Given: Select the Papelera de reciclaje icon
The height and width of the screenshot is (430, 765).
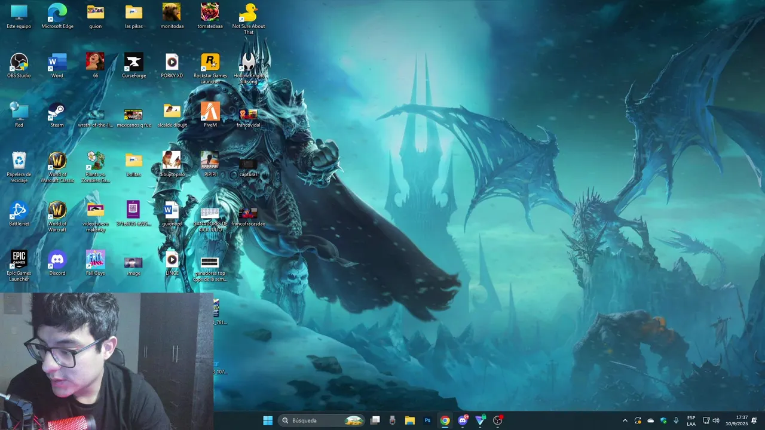Looking at the screenshot, I should point(19,167).
